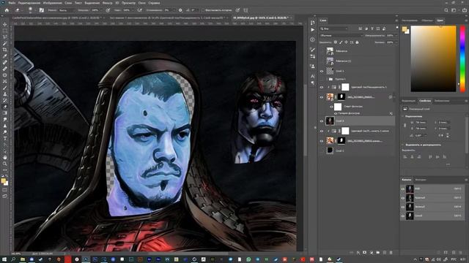Select the Eraser tool in toolbar
The image size is (469, 263).
pos(5,107)
